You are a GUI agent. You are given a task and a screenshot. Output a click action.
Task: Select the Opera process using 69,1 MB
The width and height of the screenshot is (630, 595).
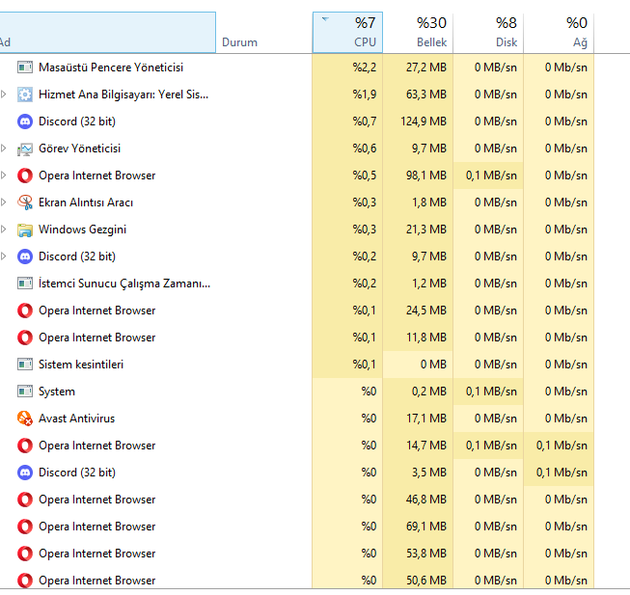pyautogui.click(x=96, y=527)
